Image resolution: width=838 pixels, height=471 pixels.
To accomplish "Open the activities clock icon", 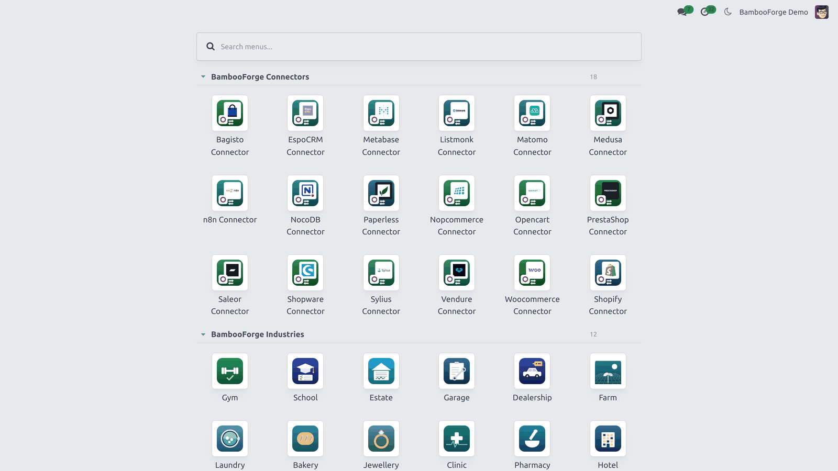I will click(x=705, y=12).
